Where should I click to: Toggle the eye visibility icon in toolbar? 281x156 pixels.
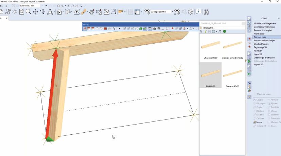[x=77, y=12]
